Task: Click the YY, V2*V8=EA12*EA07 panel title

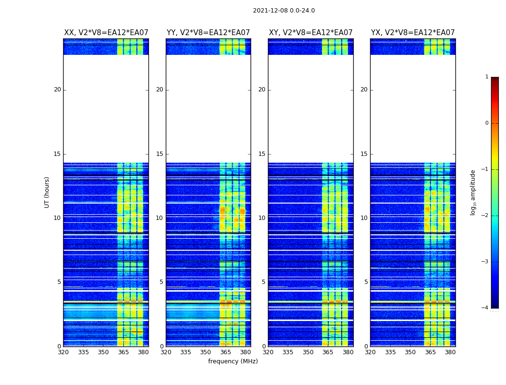Action: pos(208,33)
